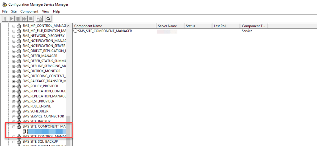317x146 pixels.
Task: Click the Start (play) toolbar icon
Action: pos(12,19)
